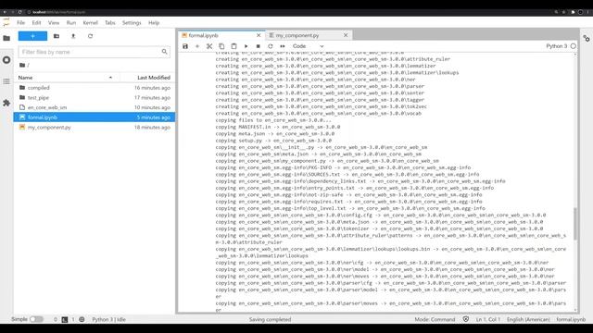593x333 pixels.
Task: Click the notebook trust shield icon
Action: (466, 319)
